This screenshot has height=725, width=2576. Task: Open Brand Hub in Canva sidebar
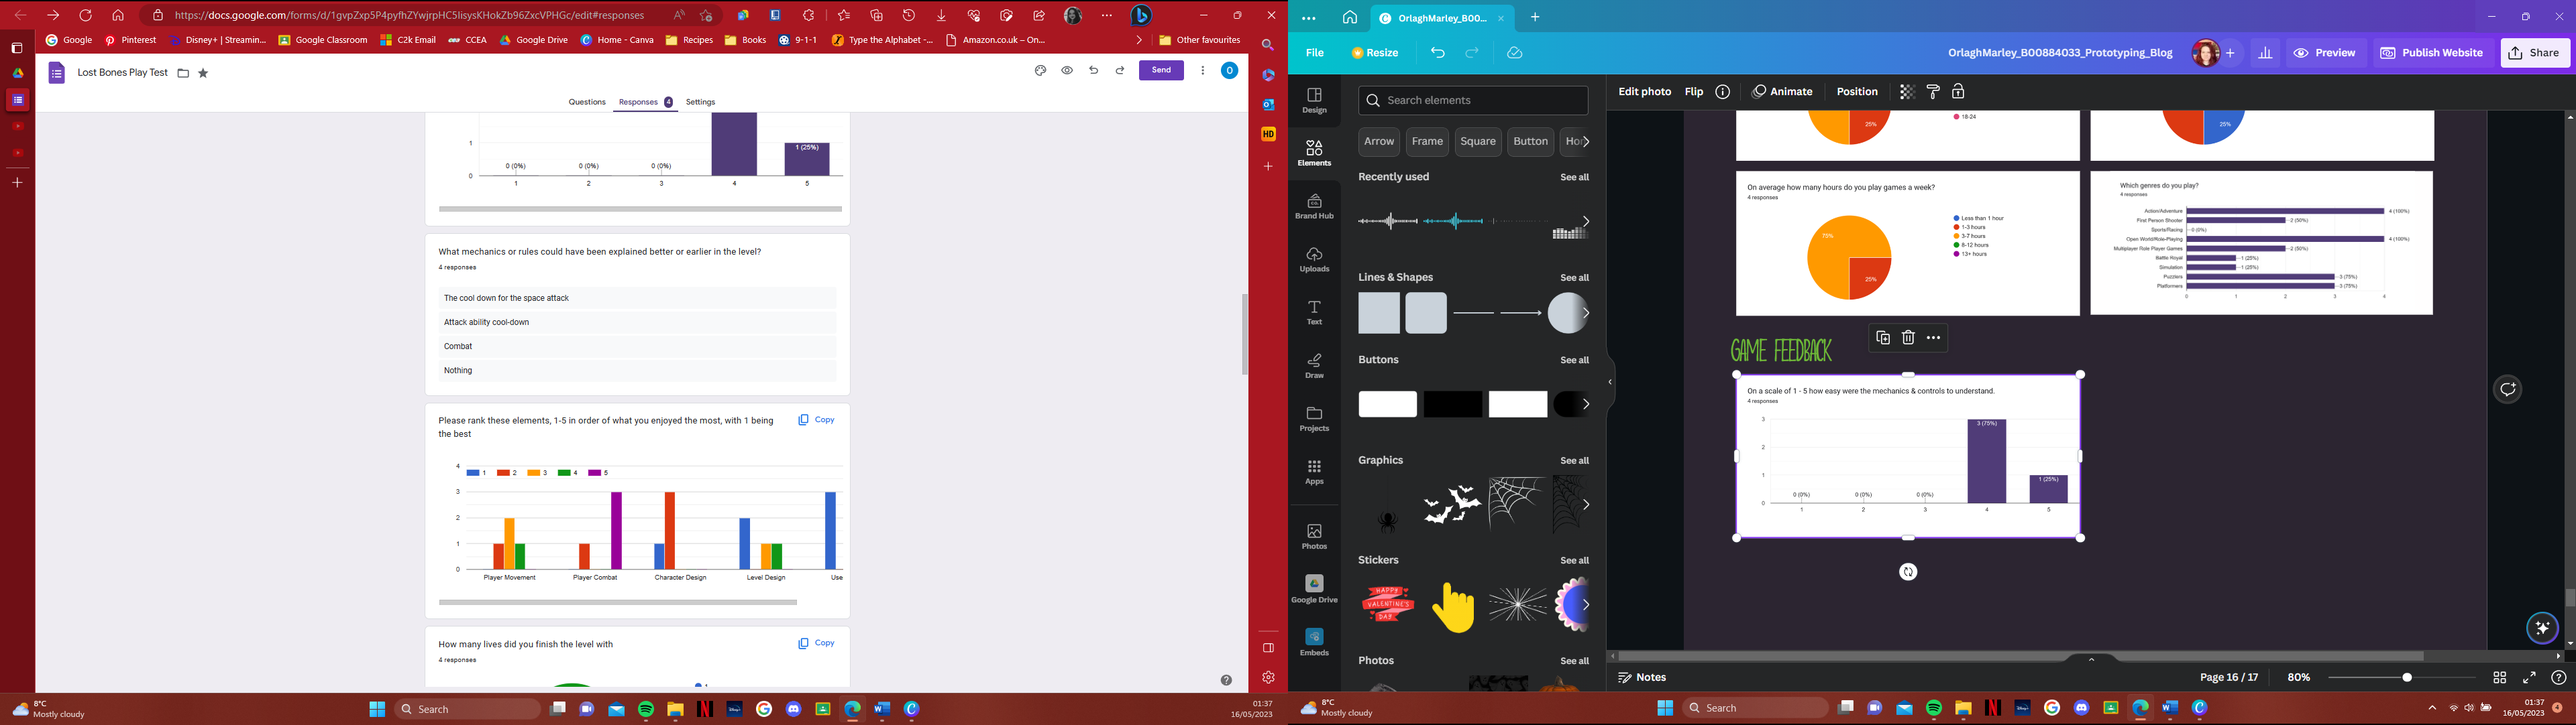point(1314,207)
